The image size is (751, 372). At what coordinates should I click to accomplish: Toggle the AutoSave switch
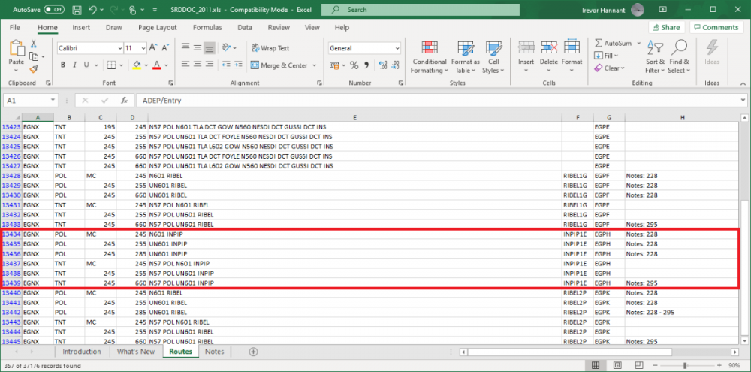53,10
